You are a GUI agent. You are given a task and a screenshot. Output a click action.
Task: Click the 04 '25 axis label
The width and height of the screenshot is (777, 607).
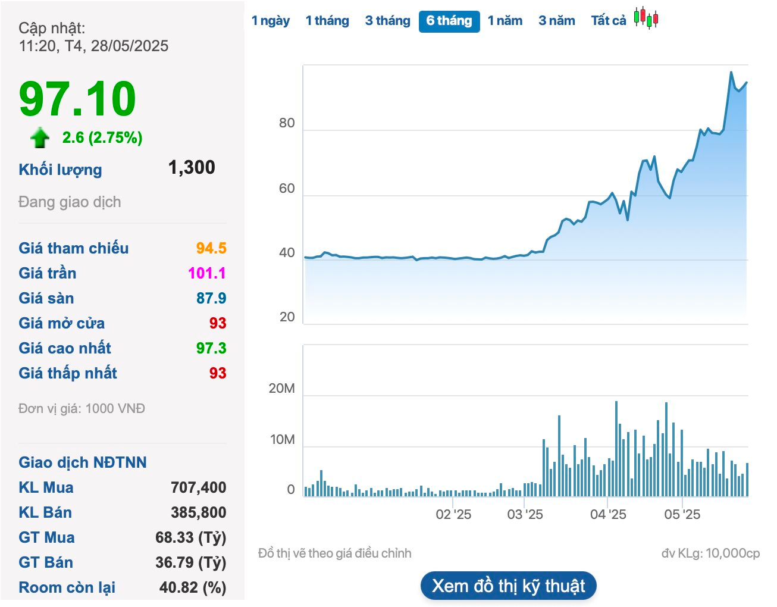tap(607, 514)
